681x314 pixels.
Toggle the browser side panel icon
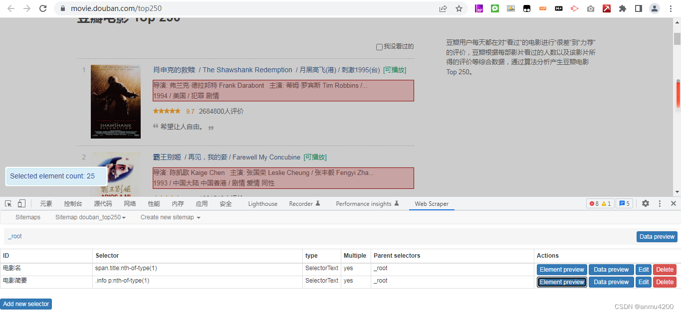[x=639, y=8]
